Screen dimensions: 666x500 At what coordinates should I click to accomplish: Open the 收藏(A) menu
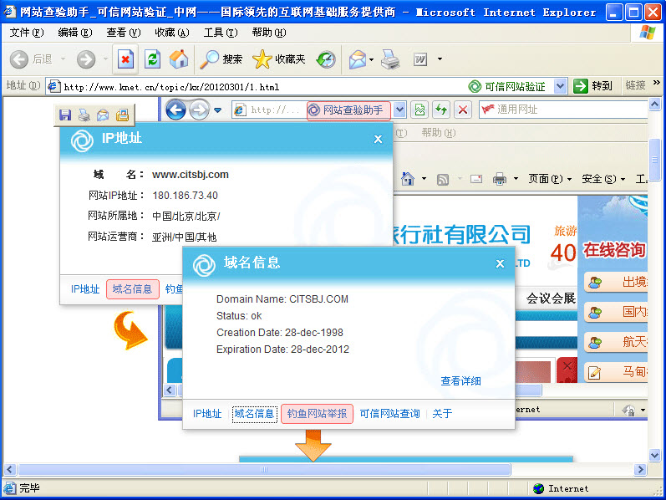171,33
